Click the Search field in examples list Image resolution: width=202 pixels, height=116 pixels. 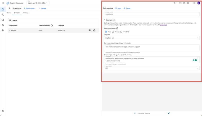coord(53,20)
